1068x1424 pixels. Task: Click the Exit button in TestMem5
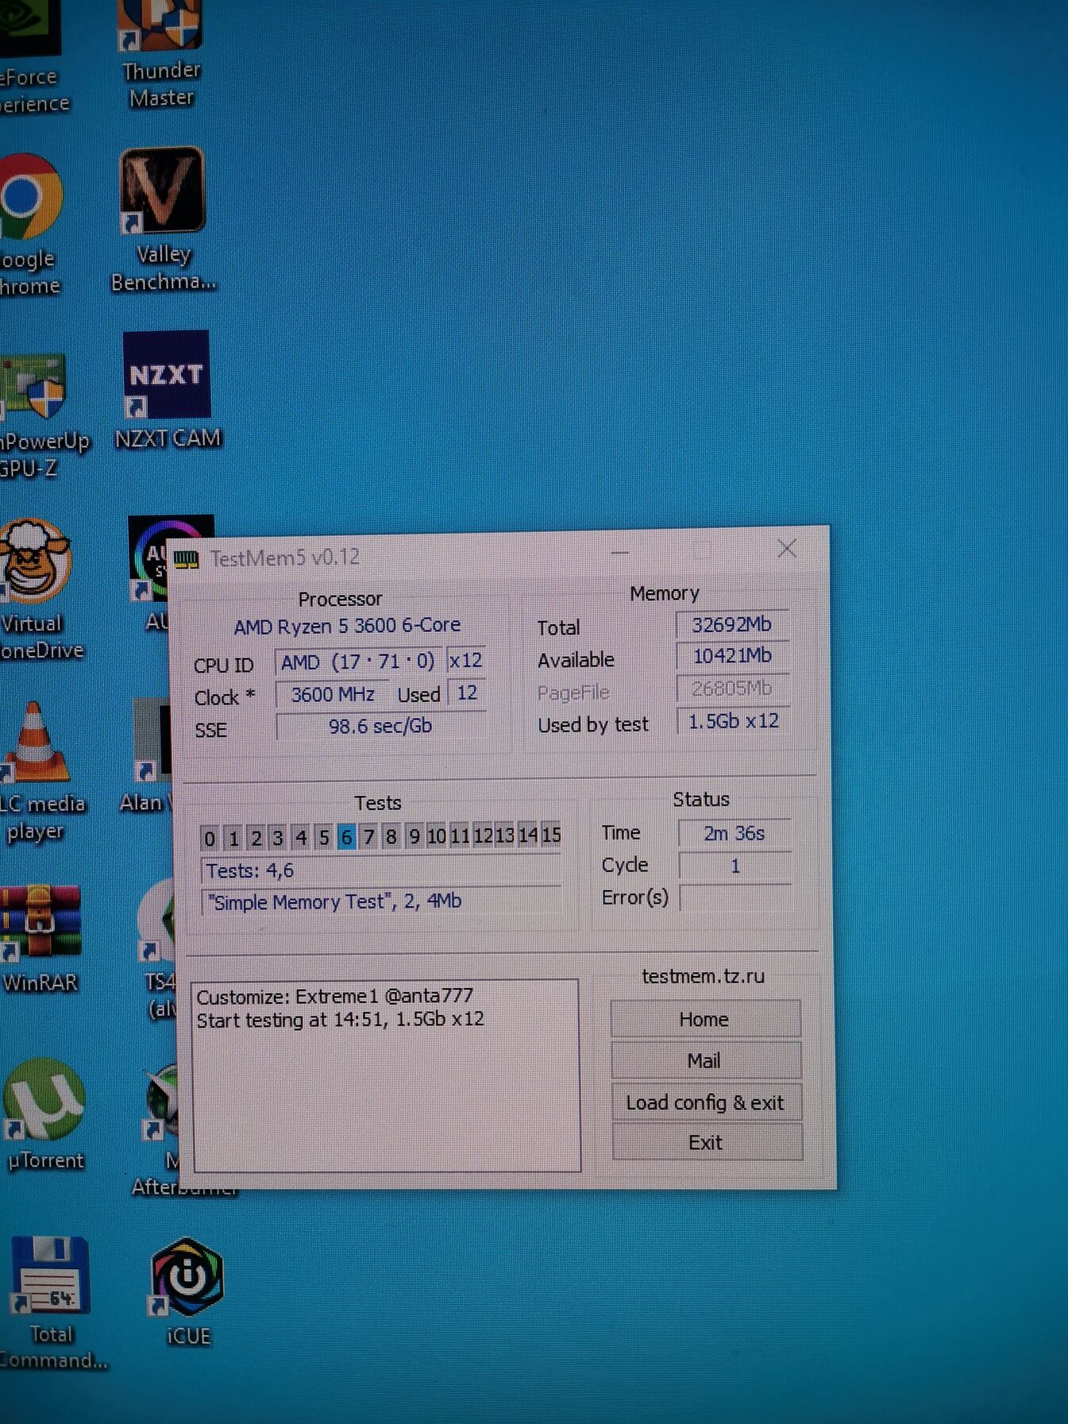(706, 1142)
